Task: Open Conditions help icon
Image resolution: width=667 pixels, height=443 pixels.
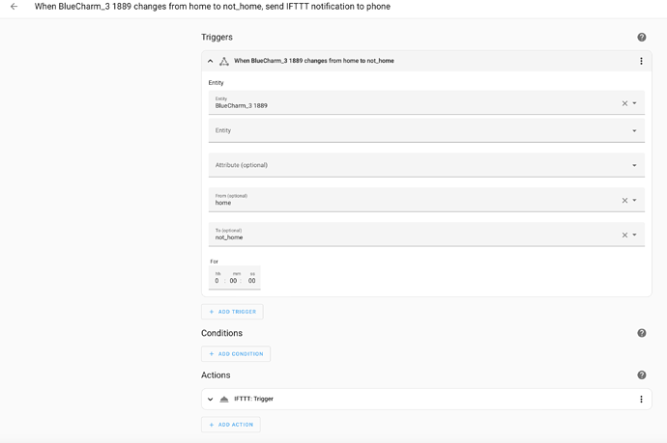Action: (x=641, y=333)
